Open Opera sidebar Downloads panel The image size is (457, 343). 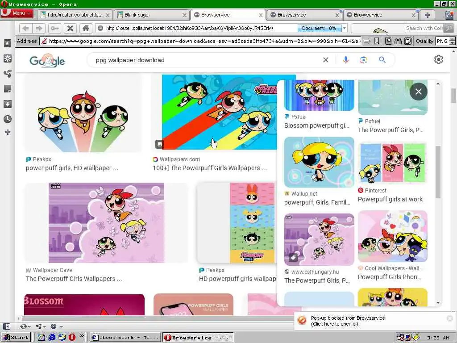(x=7, y=104)
